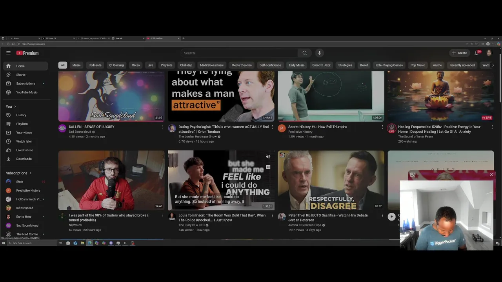This screenshot has width=502, height=282.
Task: Open more options for Healing Frequencies video
Action: (x=492, y=127)
